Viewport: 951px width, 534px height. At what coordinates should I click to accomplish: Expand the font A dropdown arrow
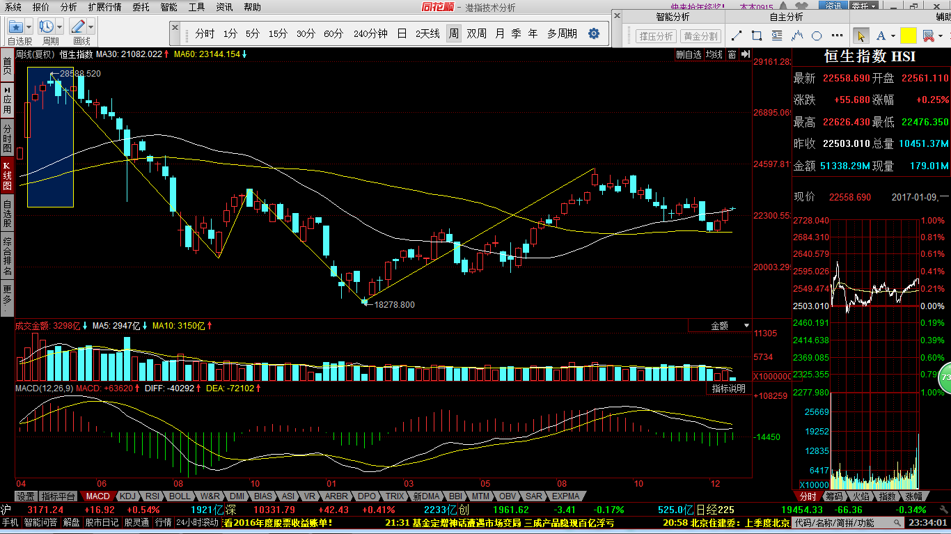click(x=893, y=36)
